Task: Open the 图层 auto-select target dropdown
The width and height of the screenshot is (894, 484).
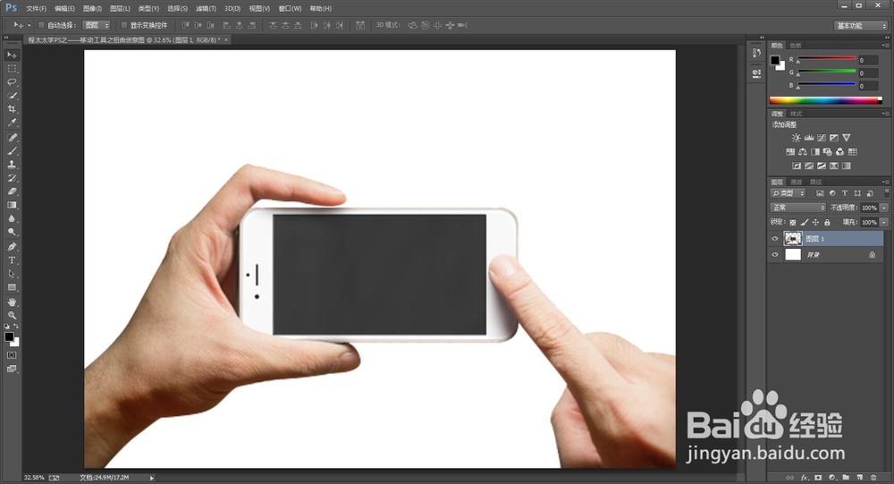Action: (x=97, y=25)
